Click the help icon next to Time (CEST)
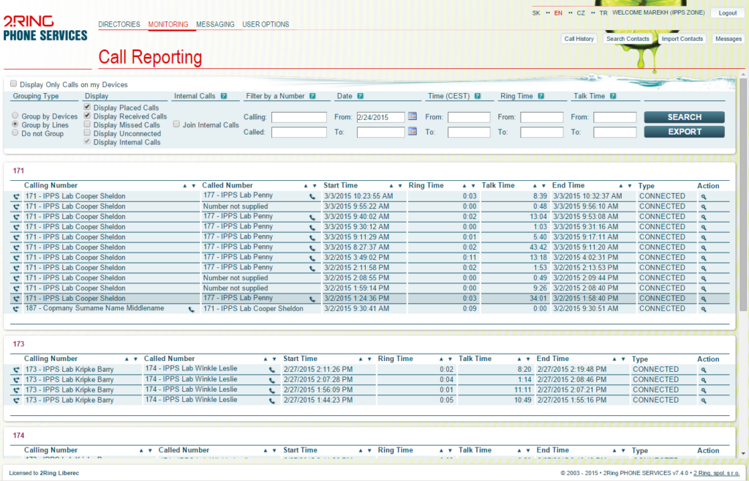The height and width of the screenshot is (481, 749). point(478,96)
